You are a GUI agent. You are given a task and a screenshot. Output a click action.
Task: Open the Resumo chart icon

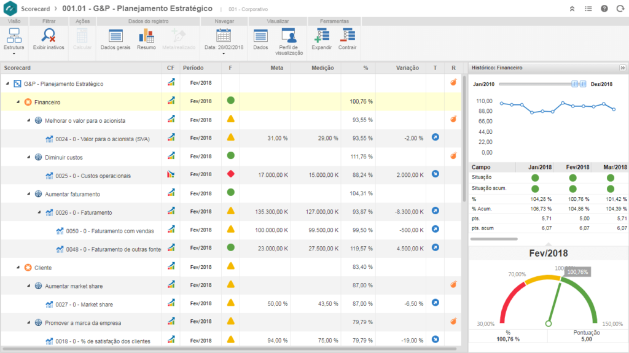point(146,36)
